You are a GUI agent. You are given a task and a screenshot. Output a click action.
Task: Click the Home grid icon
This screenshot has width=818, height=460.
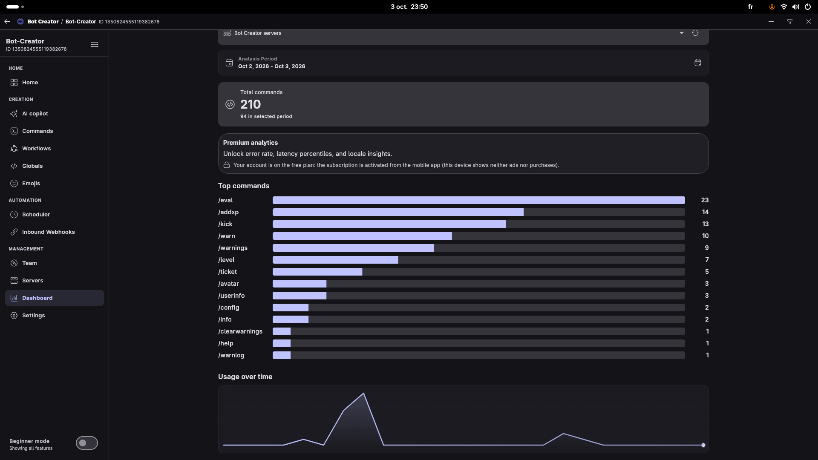14,83
